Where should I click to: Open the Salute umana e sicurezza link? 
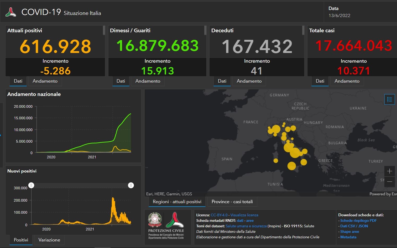246,226
